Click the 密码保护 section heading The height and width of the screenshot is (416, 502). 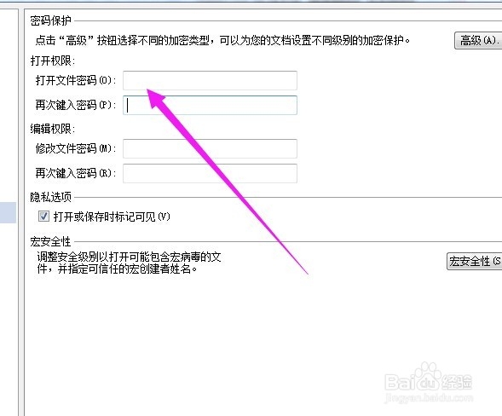click(50, 20)
